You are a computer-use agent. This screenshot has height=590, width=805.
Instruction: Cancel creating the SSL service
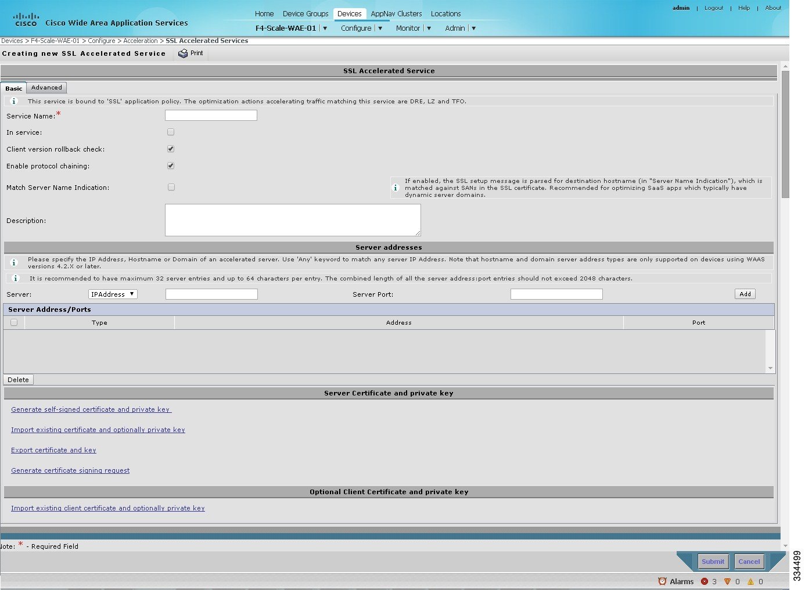[749, 562]
